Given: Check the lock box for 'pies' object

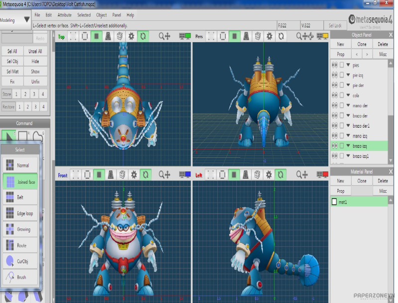Looking at the screenshot, I should pyautogui.click(x=342, y=65).
